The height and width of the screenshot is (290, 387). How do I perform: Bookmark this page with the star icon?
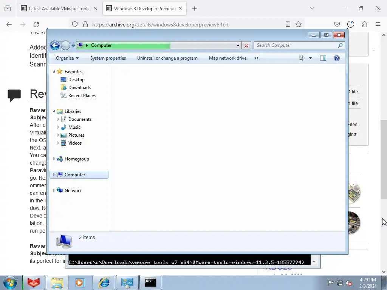(299, 24)
